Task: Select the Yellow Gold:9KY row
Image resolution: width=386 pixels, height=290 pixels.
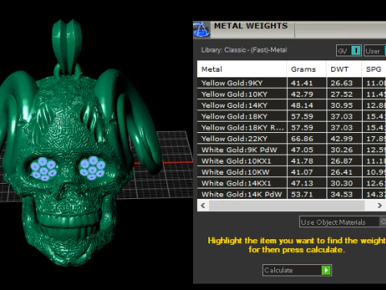Action: tap(292, 83)
